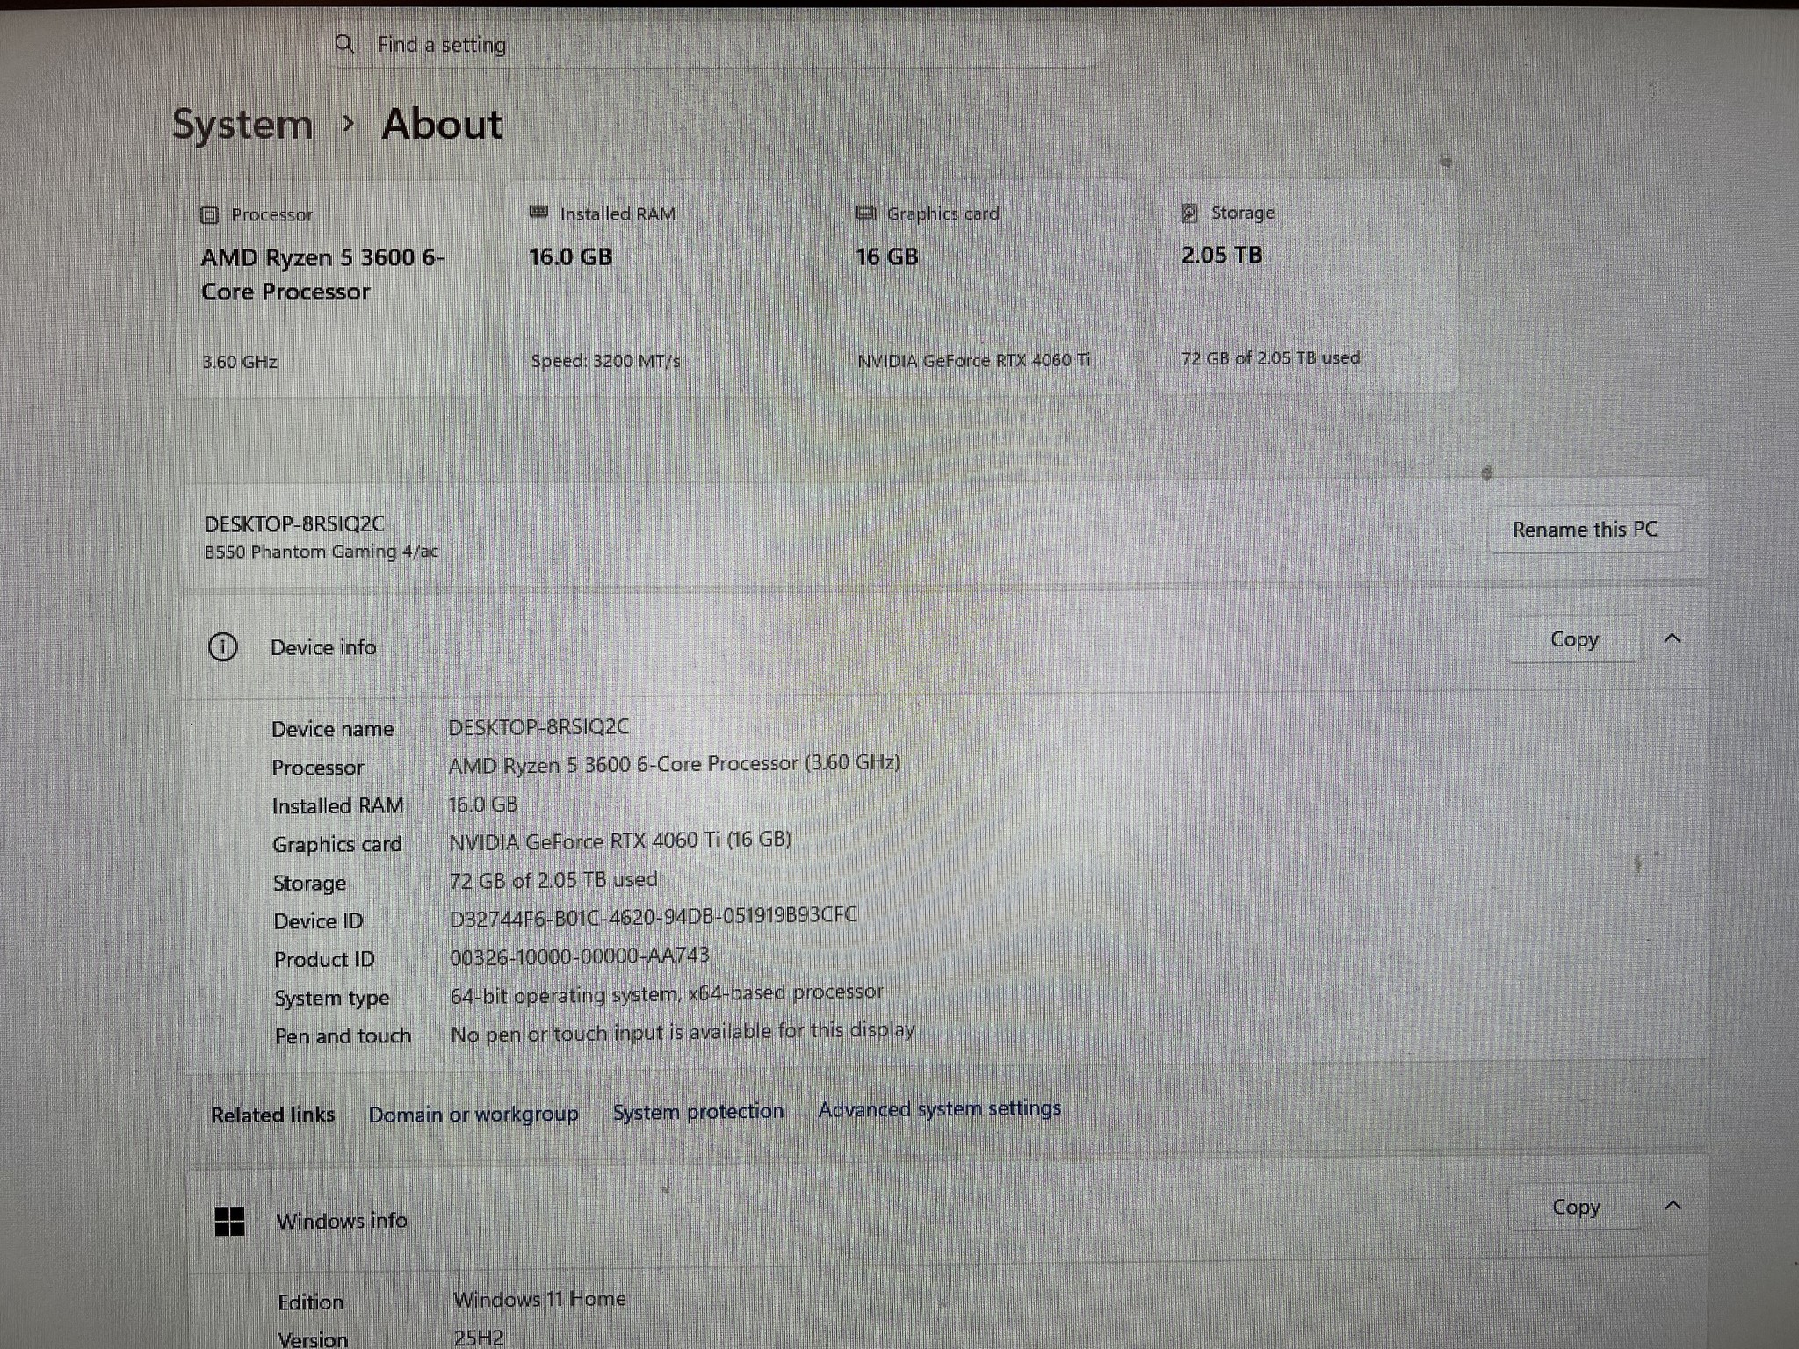Click "Speed: 3200 MT/s" text

coord(605,361)
